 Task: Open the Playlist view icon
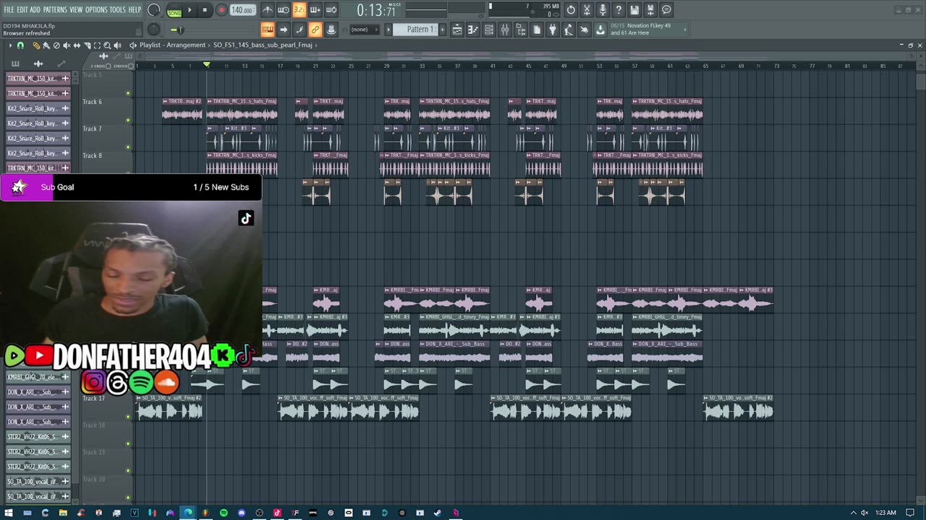(x=457, y=30)
